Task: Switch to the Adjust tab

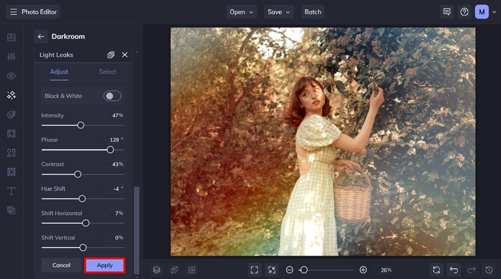Action: (59, 72)
